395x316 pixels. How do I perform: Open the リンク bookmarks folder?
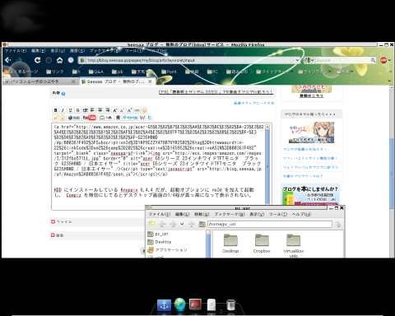coord(55,72)
